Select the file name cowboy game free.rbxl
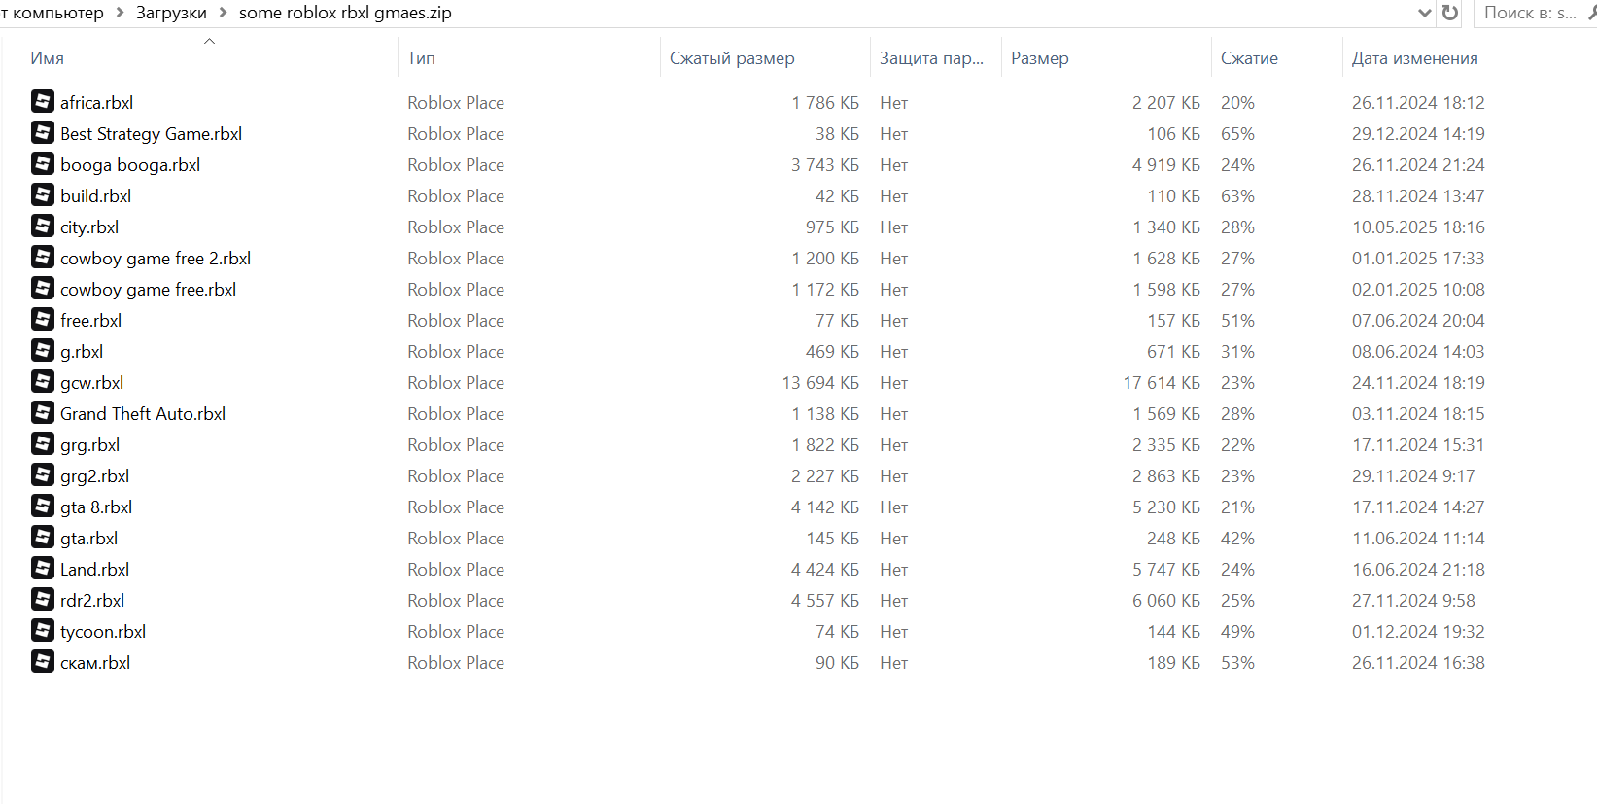The height and width of the screenshot is (804, 1597). pos(148,289)
